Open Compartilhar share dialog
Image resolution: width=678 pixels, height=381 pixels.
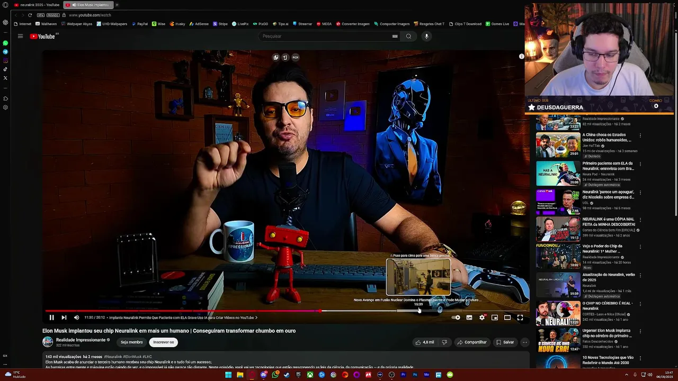(x=472, y=342)
